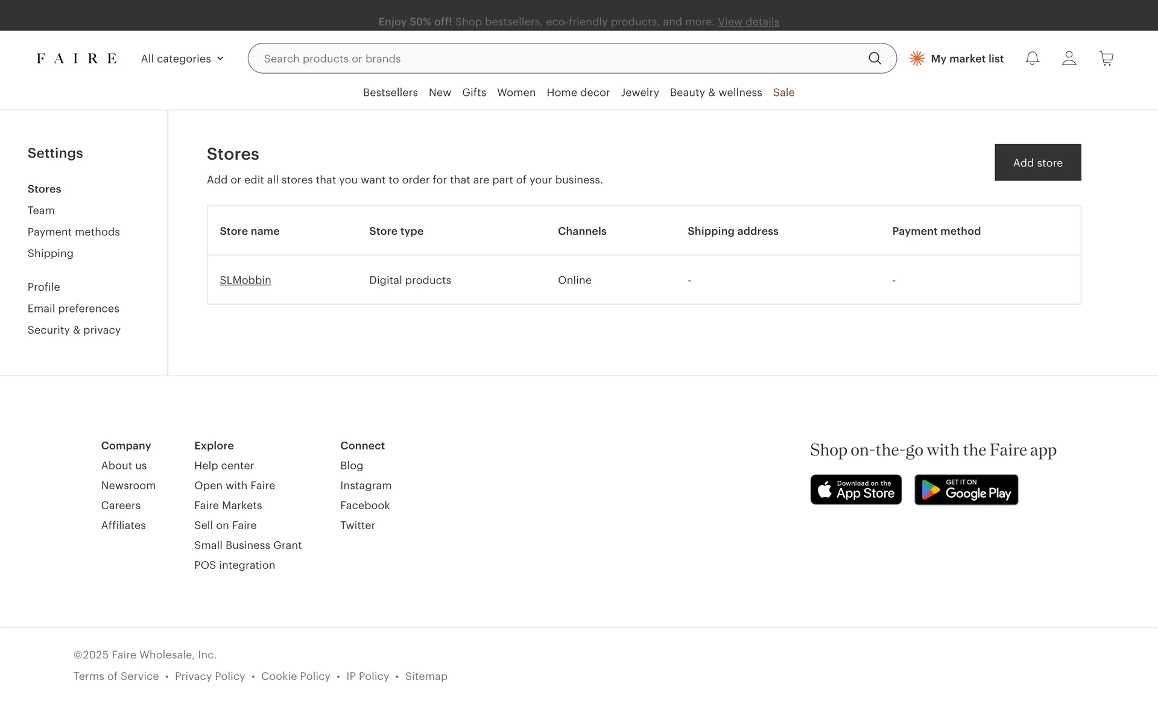This screenshot has height=724, width=1158.
Task: Open the SLMobbin store link
Action: 245,280
